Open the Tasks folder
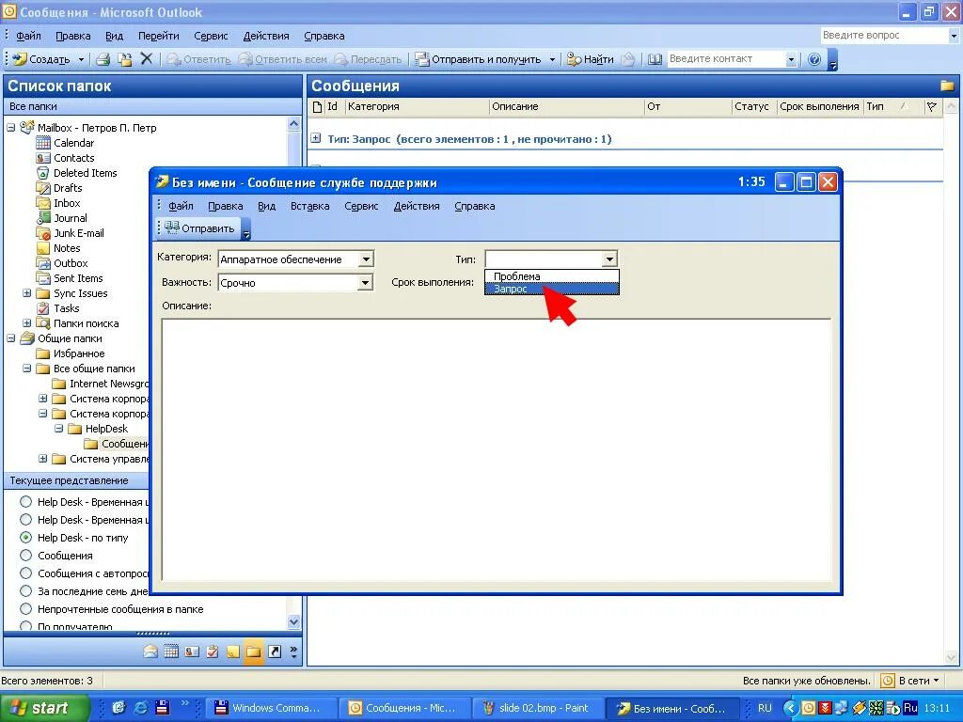This screenshot has width=963, height=722. (67, 308)
